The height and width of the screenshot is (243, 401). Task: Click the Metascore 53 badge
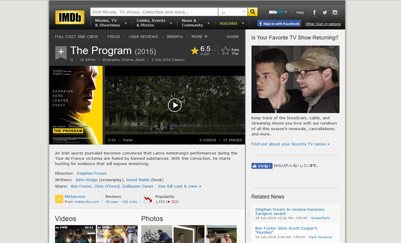59,199
